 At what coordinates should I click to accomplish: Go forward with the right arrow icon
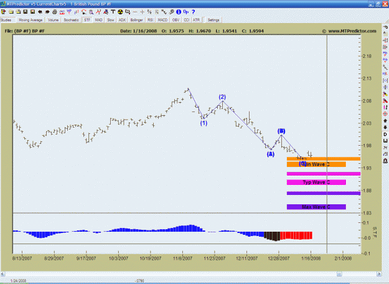click(x=47, y=12)
